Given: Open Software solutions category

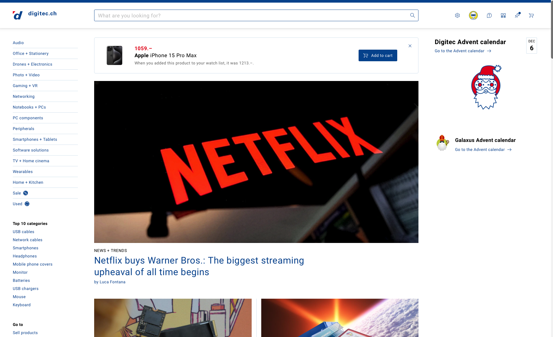Looking at the screenshot, I should (x=31, y=150).
